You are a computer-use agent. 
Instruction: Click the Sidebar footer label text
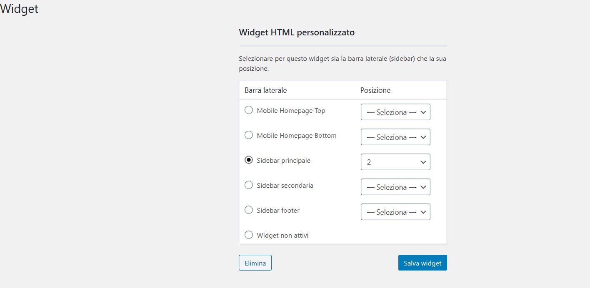278,211
